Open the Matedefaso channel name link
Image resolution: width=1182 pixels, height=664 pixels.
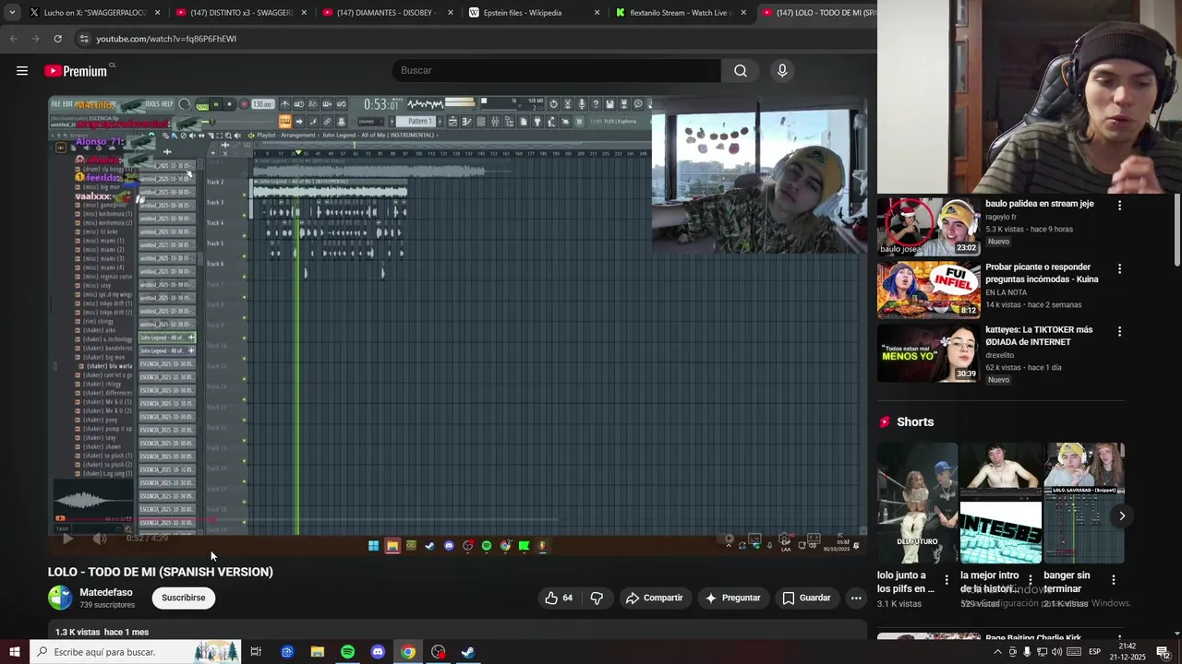(x=106, y=592)
